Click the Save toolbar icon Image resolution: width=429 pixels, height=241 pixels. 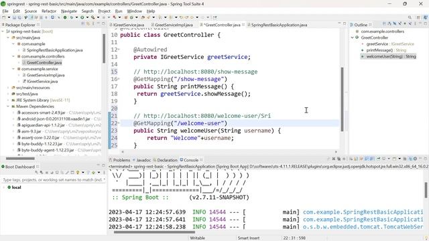(14, 17)
